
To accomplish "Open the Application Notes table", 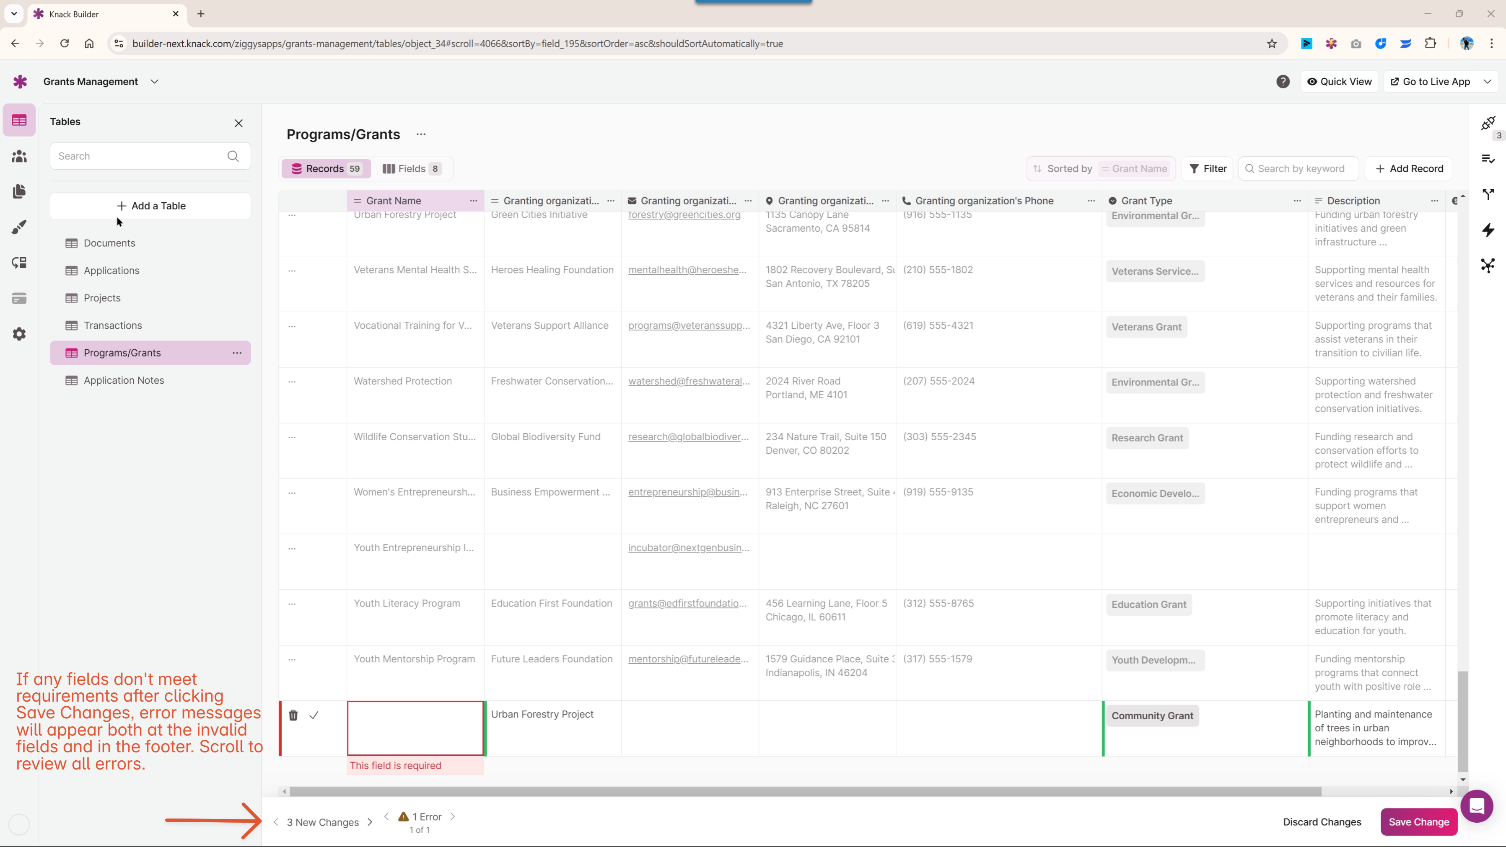I will tap(123, 380).
